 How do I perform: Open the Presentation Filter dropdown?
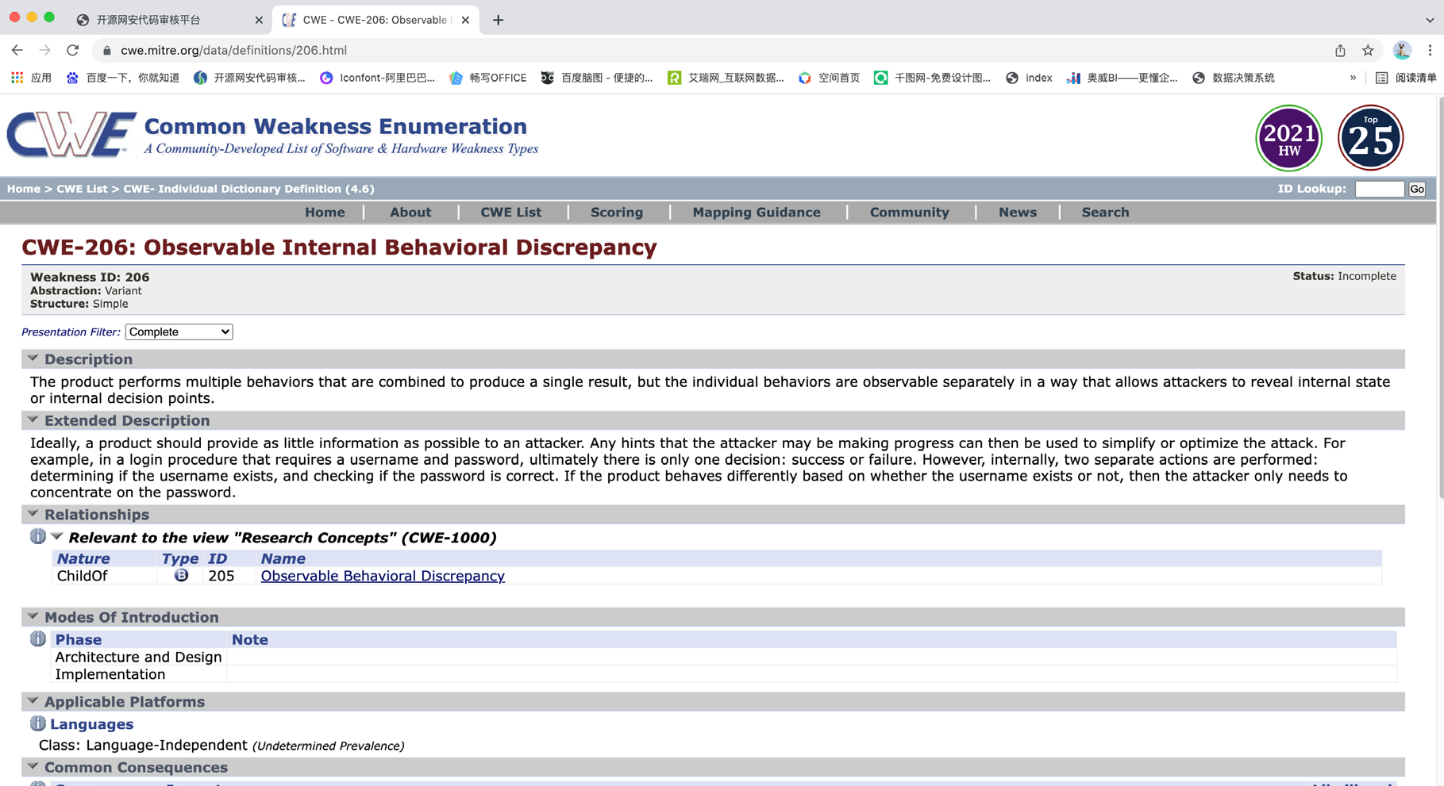coord(179,332)
